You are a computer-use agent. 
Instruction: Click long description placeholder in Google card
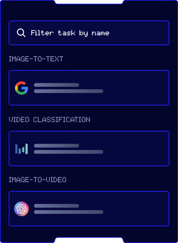click(x=69, y=91)
